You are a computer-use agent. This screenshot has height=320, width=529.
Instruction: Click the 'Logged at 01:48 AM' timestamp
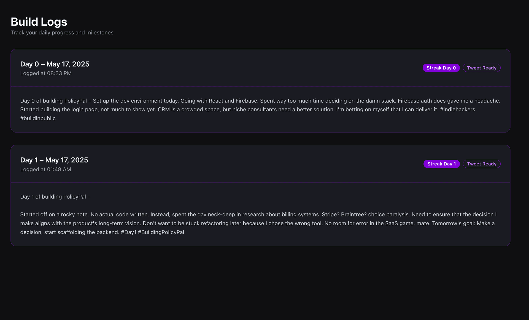tap(45, 169)
